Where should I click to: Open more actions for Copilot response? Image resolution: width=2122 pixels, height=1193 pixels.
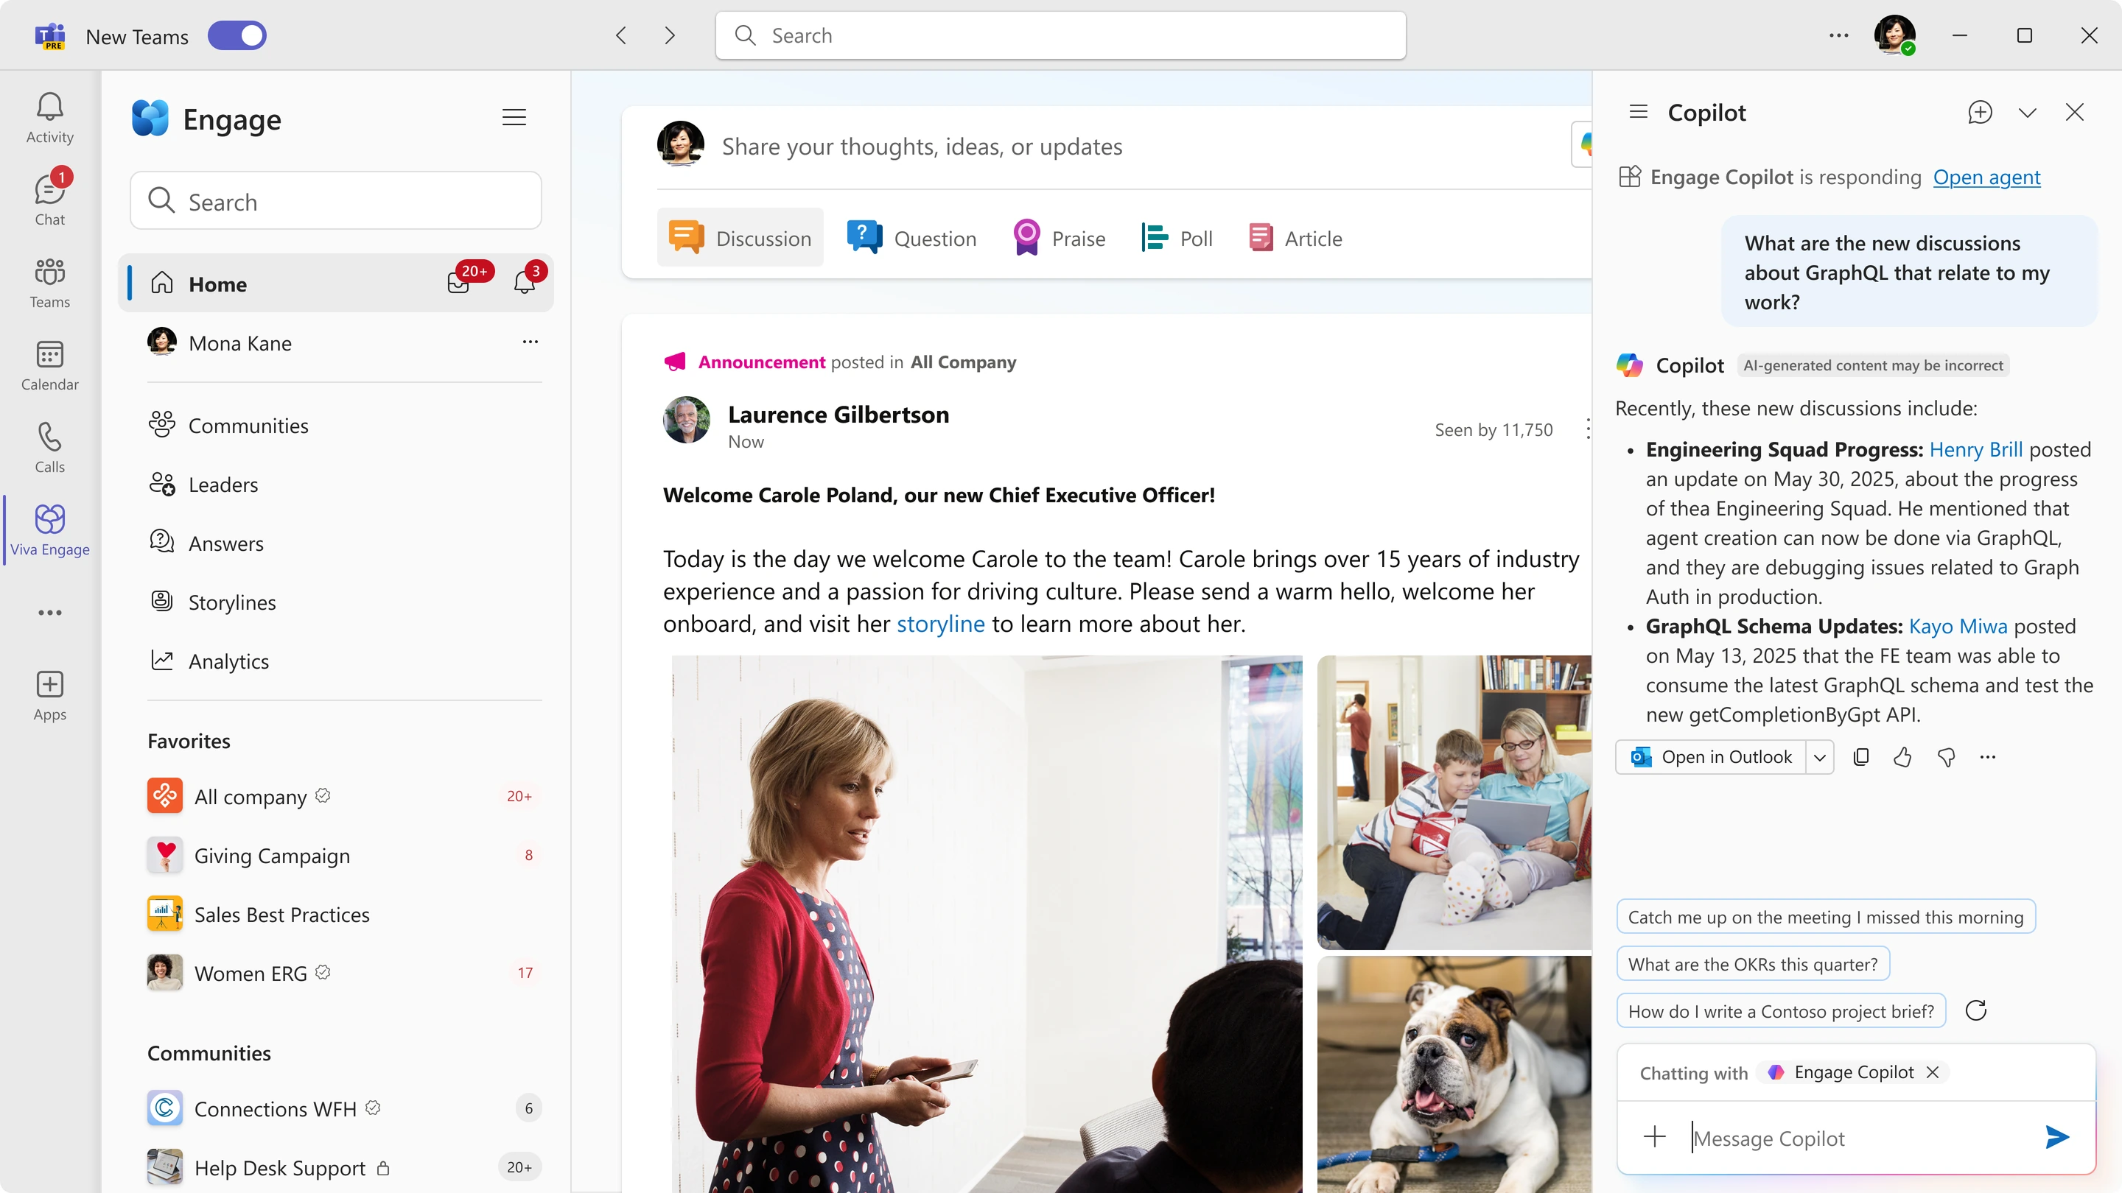(1988, 756)
